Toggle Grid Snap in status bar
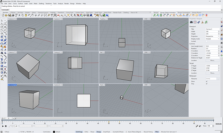Image resolution: width=223 pixels, height=133 pixels. click(x=79, y=132)
